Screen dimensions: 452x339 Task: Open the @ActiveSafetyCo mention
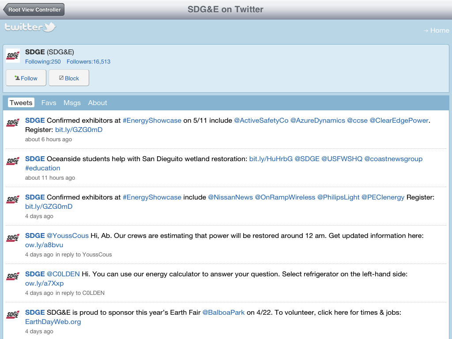261,121
